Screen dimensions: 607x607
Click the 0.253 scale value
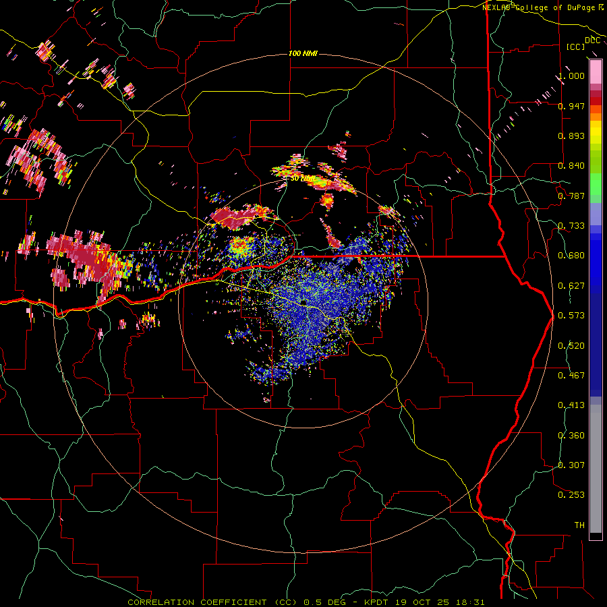tap(571, 495)
